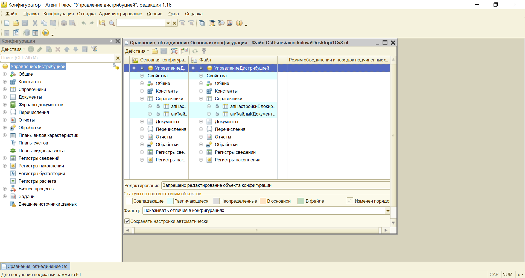Viewport: 525px width, 278px height.
Task: Click the Основная конфигурация column header
Action: [x=159, y=60]
